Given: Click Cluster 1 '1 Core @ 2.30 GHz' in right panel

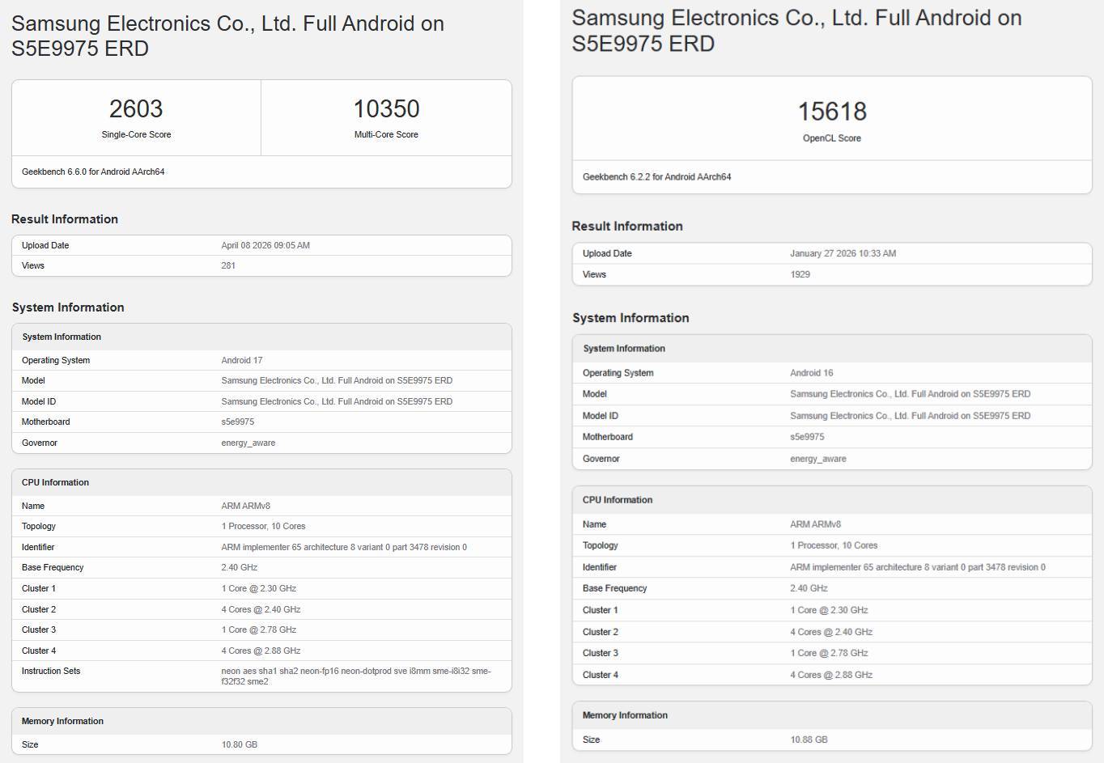Looking at the screenshot, I should [829, 610].
